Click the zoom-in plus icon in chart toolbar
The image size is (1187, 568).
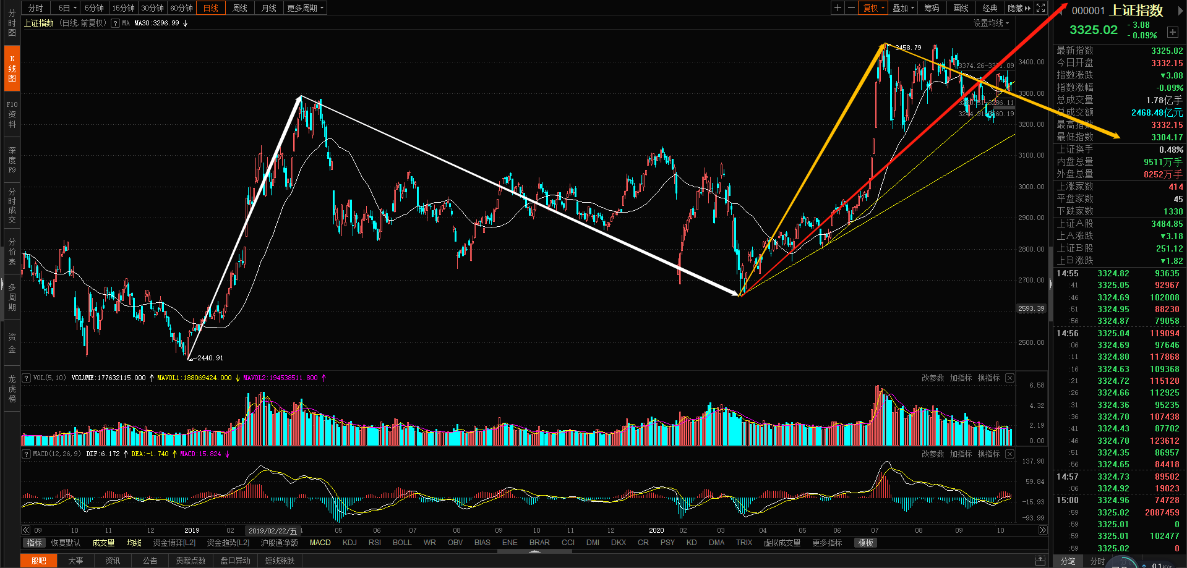point(838,8)
